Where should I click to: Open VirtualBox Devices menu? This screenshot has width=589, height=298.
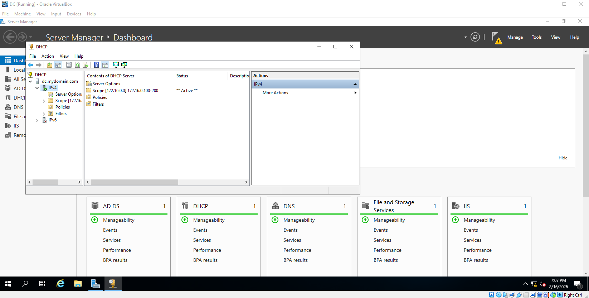click(74, 14)
